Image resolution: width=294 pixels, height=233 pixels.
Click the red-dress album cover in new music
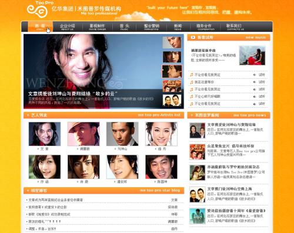coord(252,55)
